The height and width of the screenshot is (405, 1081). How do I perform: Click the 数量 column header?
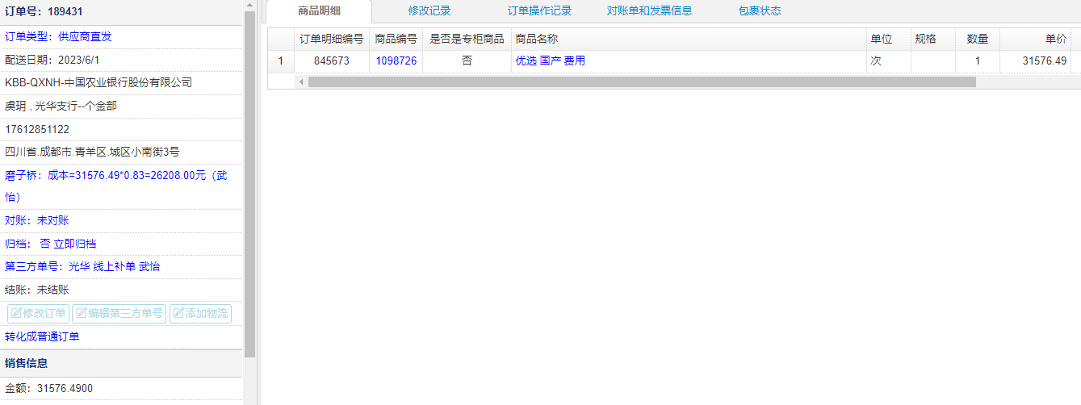coord(977,39)
